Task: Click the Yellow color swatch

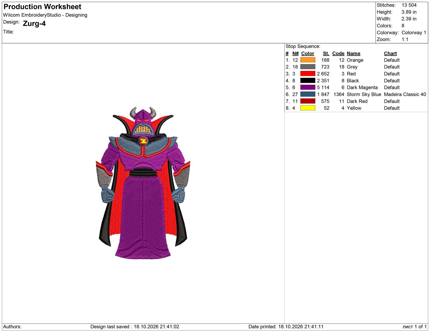Action: point(307,108)
